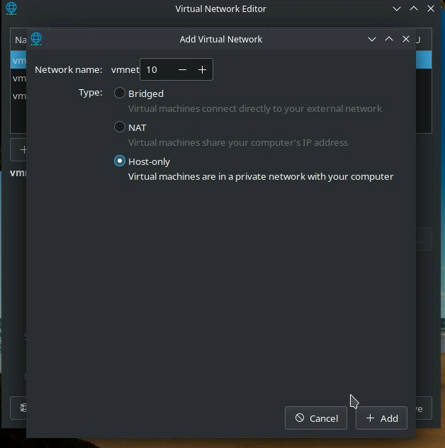Image resolution: width=445 pixels, height=448 pixels.
Task: Click the Add button to create network
Action: [381, 418]
